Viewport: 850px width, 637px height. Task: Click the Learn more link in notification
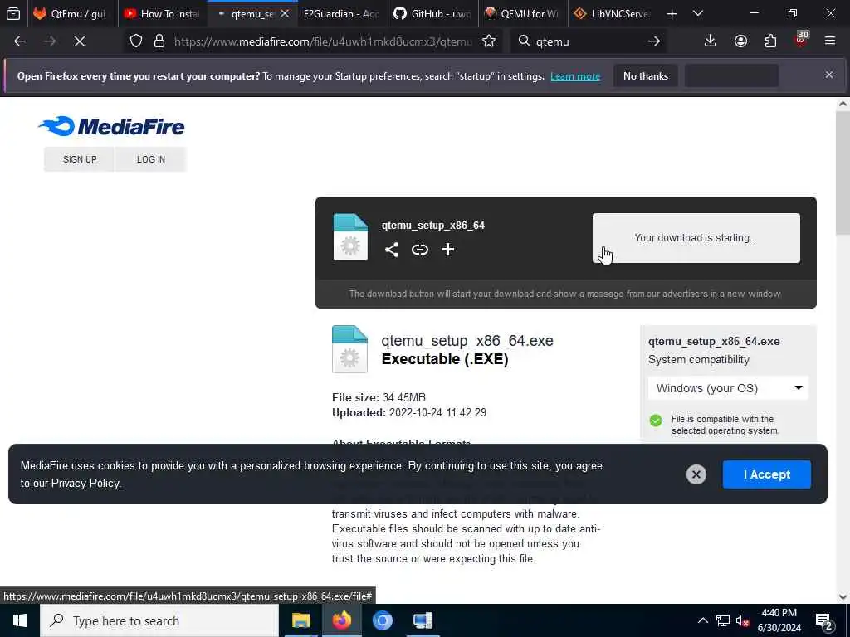click(x=575, y=76)
